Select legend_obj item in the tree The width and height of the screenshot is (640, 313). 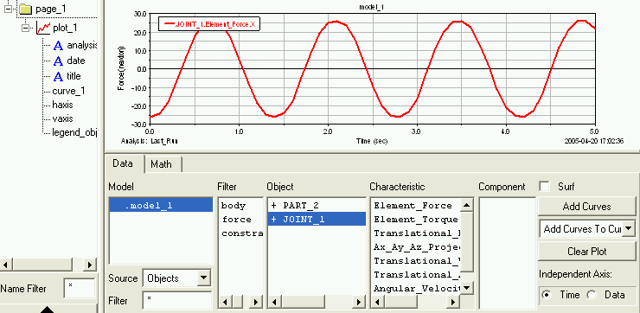(x=74, y=132)
